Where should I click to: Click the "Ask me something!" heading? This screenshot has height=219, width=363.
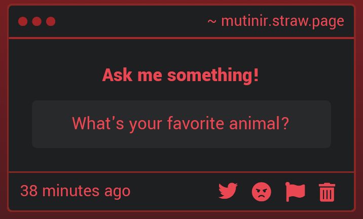tap(180, 76)
